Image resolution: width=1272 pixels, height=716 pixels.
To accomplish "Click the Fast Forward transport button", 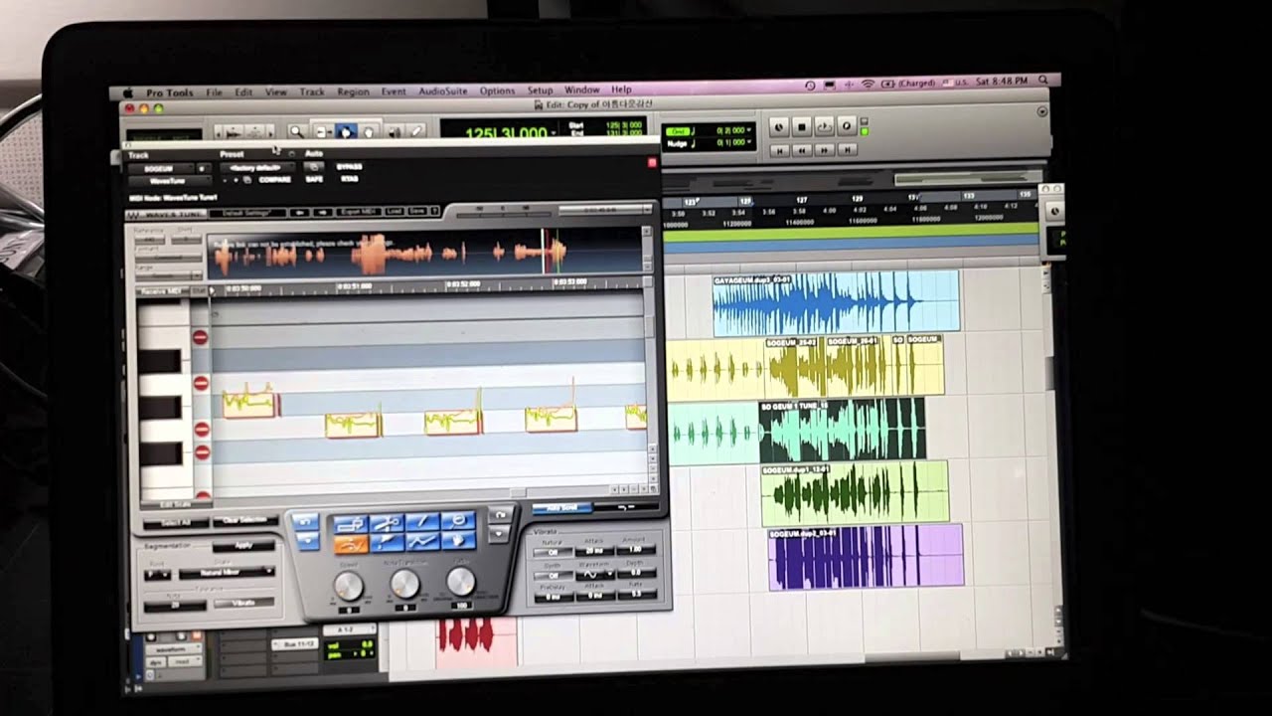I will point(825,150).
